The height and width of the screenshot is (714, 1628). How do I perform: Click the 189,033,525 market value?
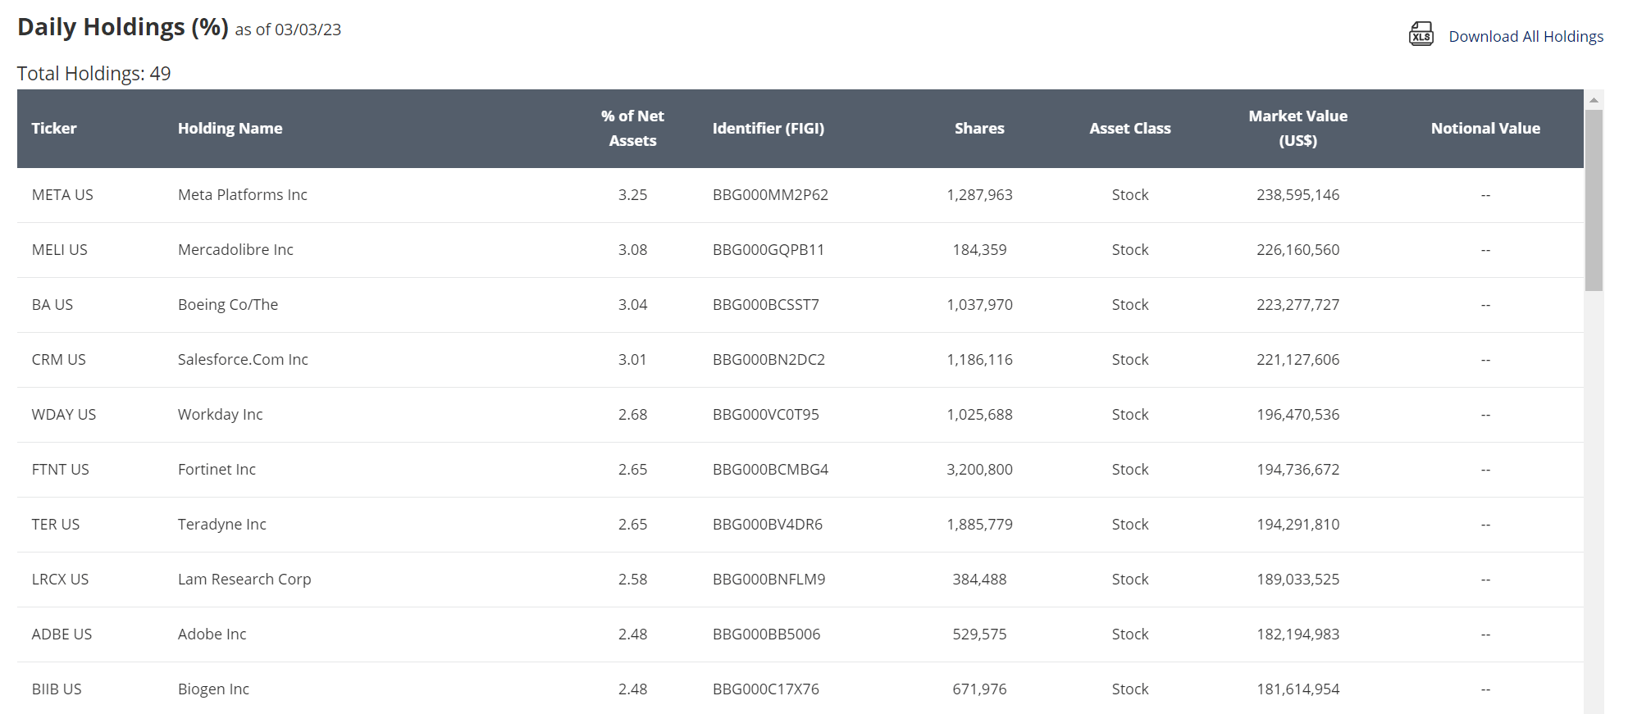click(1297, 580)
